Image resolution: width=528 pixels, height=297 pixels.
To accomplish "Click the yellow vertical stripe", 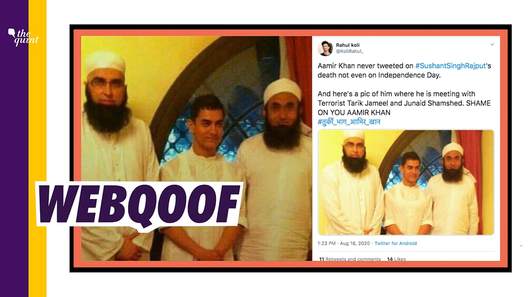I will tap(37, 148).
